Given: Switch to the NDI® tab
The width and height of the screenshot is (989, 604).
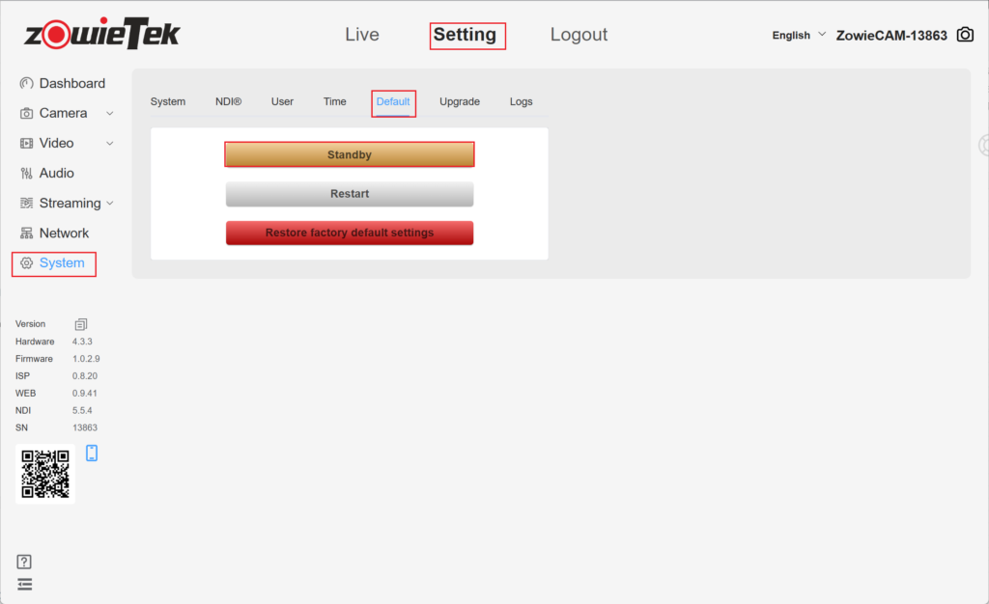Looking at the screenshot, I should point(228,101).
